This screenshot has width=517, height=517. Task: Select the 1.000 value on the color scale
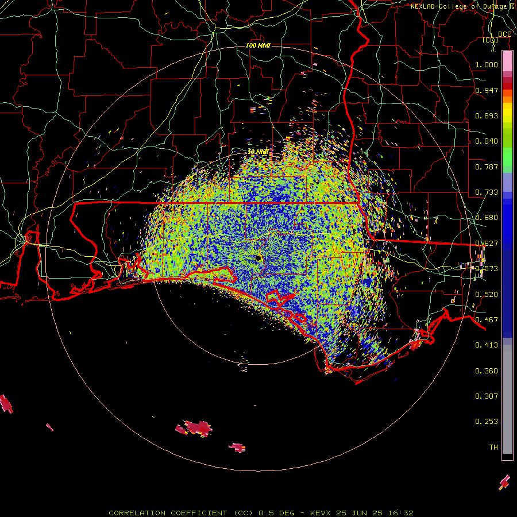click(487, 64)
